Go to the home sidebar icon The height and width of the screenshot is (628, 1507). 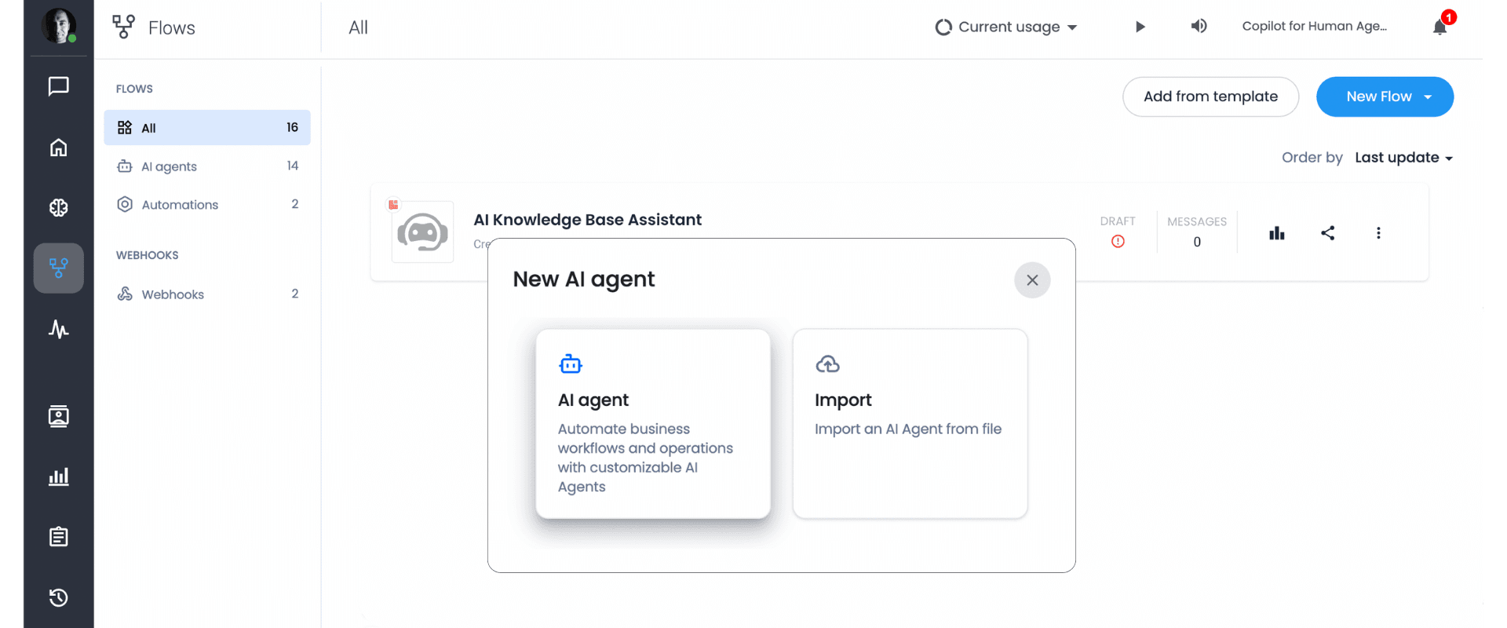click(59, 147)
